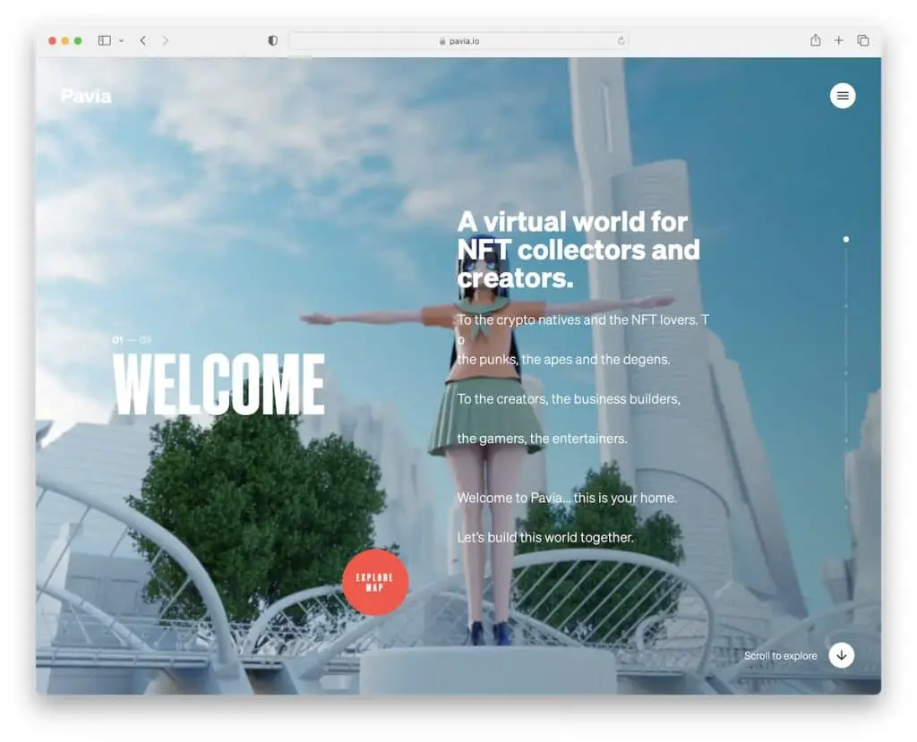Click the '01 — 05' section counter
Viewport: 917px width, 742px height.
click(x=132, y=340)
